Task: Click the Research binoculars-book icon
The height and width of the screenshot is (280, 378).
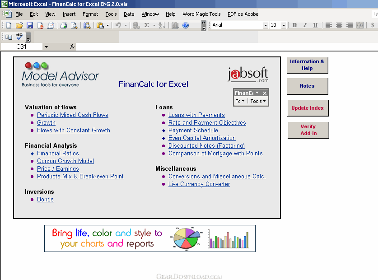Action: [87, 25]
